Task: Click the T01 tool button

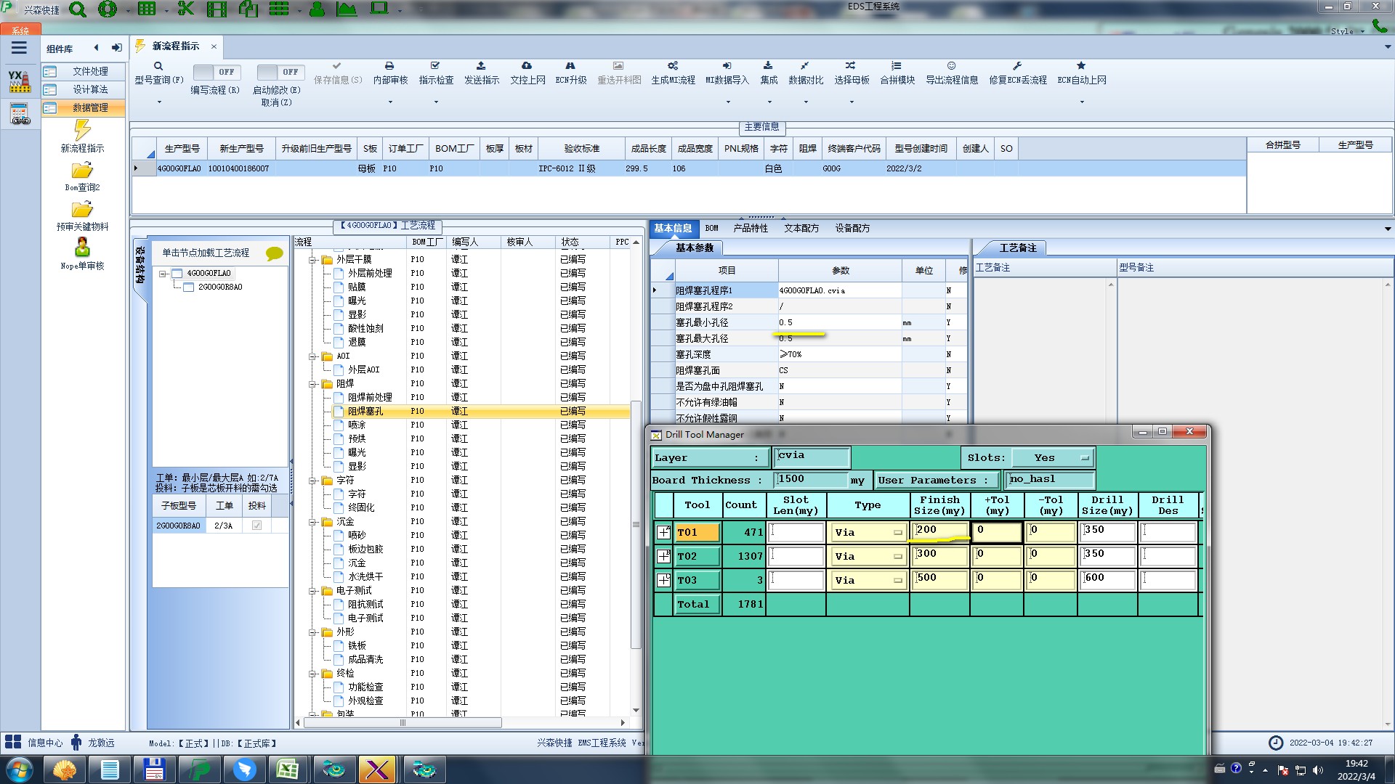Action: 697,533
